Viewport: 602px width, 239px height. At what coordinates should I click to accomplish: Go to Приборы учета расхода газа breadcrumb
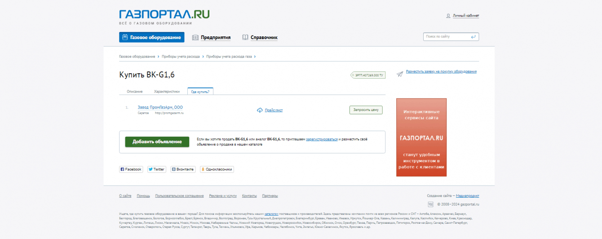229,57
